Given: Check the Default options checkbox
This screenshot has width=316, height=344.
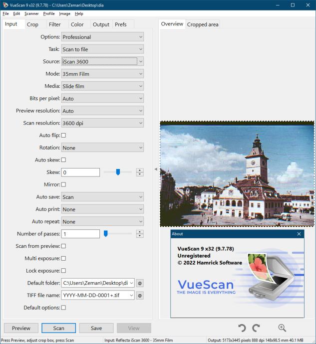Looking at the screenshot, I should (x=63, y=308).
